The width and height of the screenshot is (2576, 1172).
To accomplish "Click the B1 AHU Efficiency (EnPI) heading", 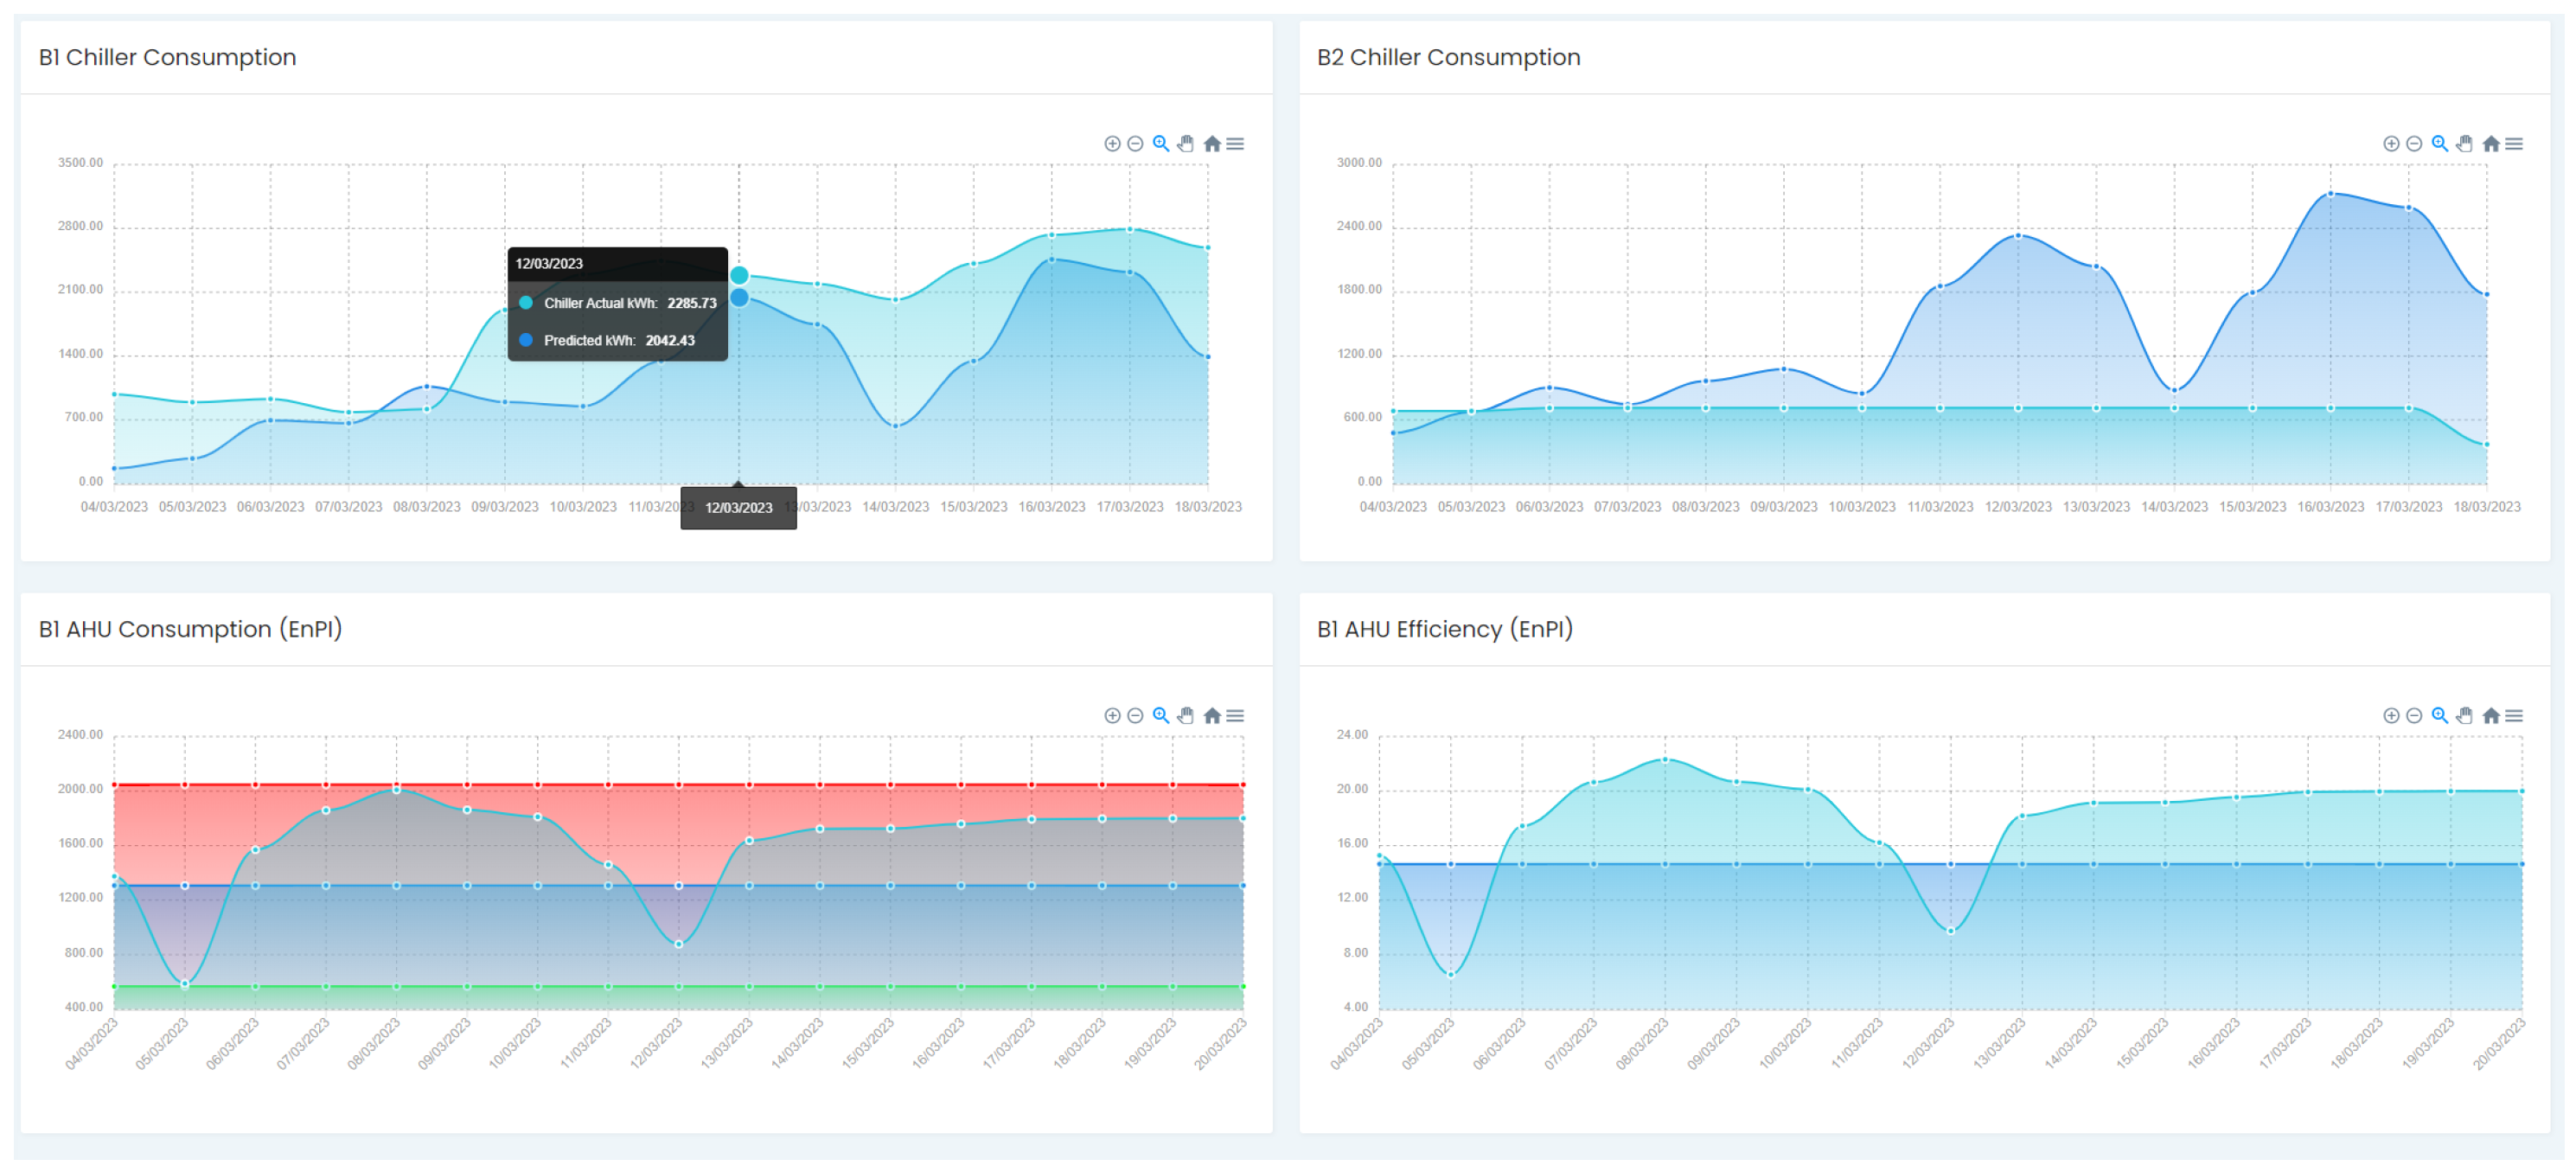I will click(x=1444, y=630).
